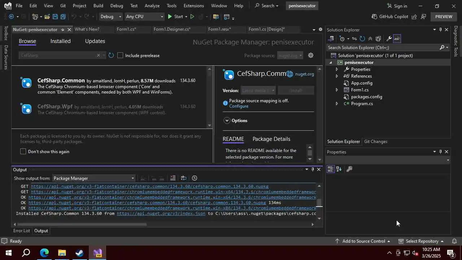Expand the Form1.cs node arrow
Screen dimensions: 462x260
point(337,90)
